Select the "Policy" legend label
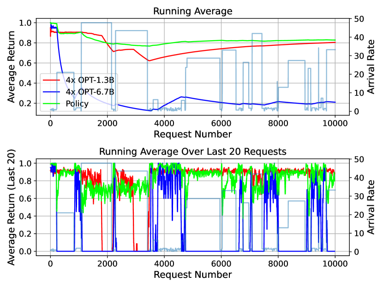This screenshot has width=383, height=288. point(77,104)
